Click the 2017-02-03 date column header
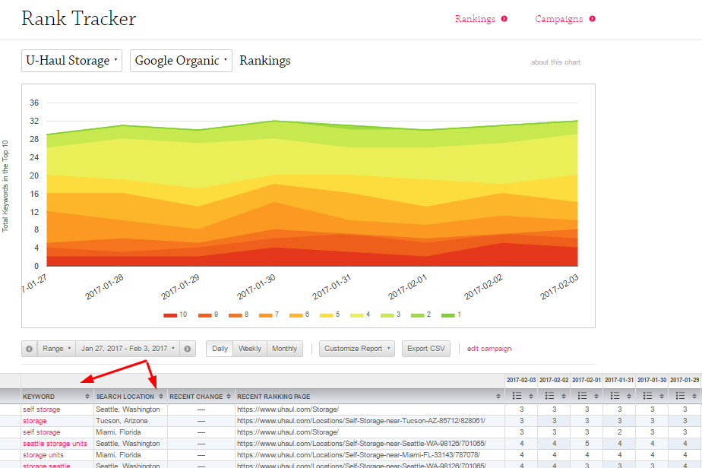Screen dimensions: 702x468 (521, 380)
